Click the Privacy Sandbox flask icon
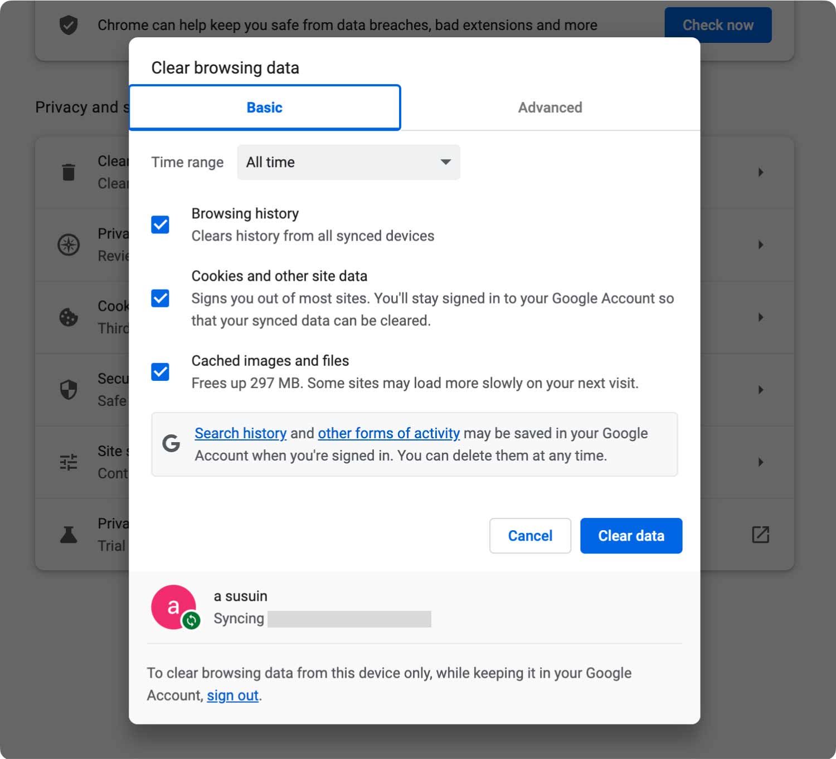This screenshot has height=759, width=836. 69,535
